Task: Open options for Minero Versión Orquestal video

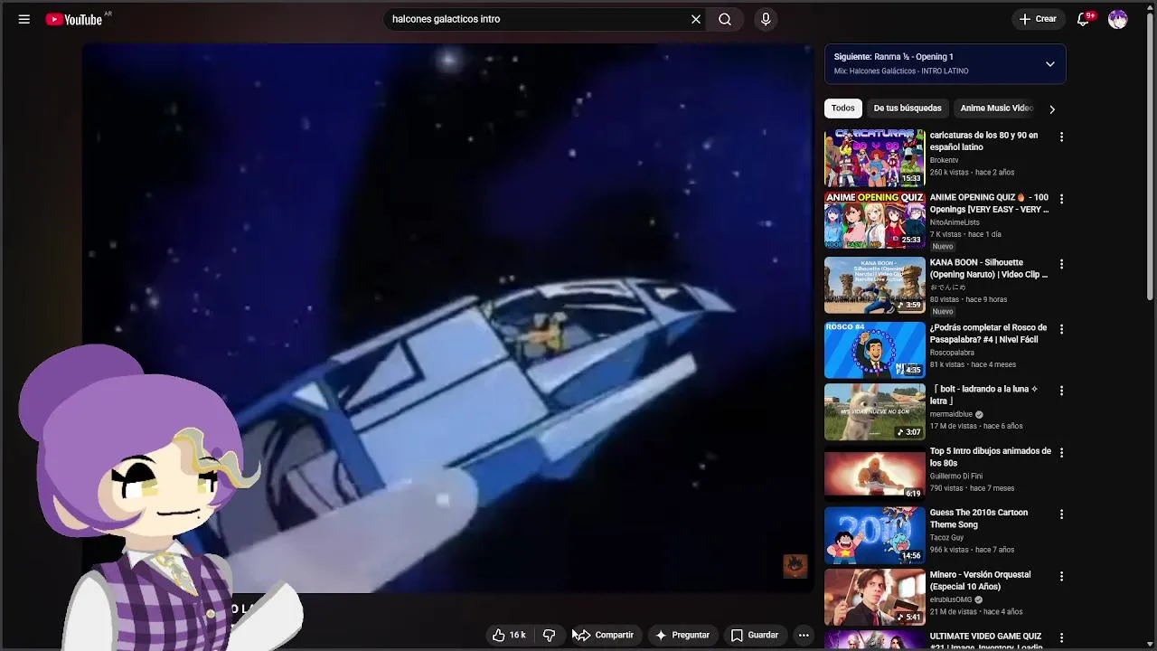Action: (x=1061, y=576)
